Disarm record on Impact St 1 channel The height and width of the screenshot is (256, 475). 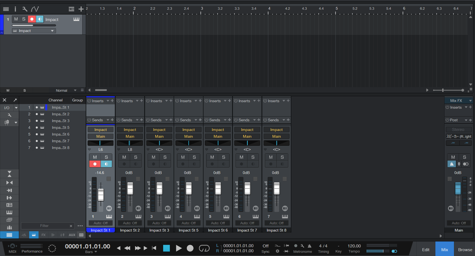[95, 164]
